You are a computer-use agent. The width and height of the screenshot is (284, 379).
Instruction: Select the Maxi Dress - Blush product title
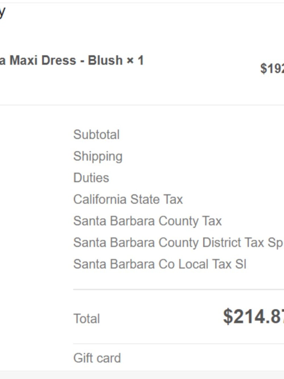[72, 60]
